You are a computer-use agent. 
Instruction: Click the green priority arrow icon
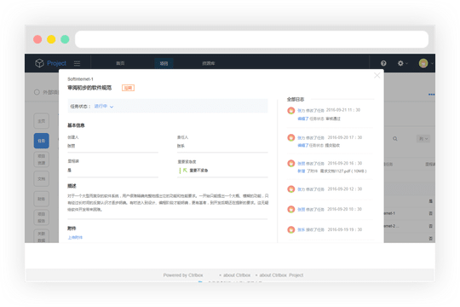point(185,171)
